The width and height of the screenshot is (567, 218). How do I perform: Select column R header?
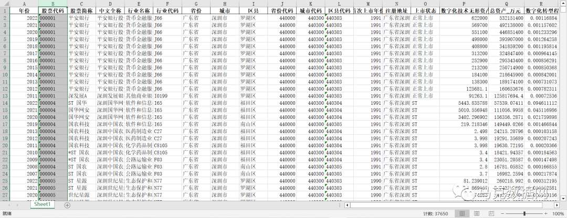coord(541,3)
